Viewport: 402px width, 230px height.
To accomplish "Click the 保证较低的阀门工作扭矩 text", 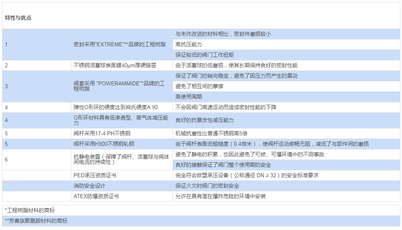I will click(205, 55).
